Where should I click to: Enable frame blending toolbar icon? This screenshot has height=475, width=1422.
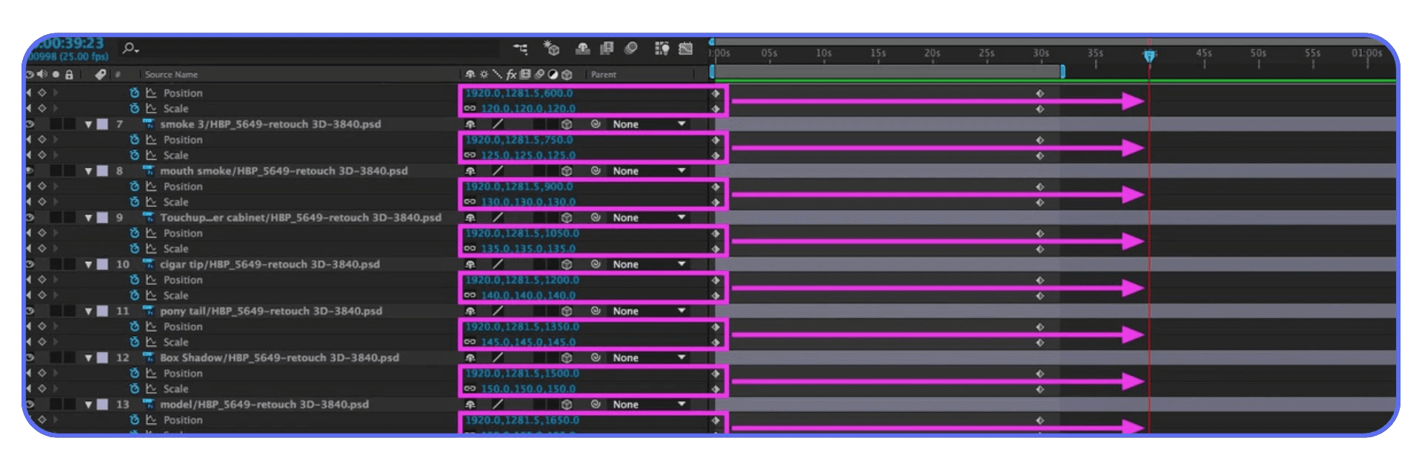coord(607,48)
